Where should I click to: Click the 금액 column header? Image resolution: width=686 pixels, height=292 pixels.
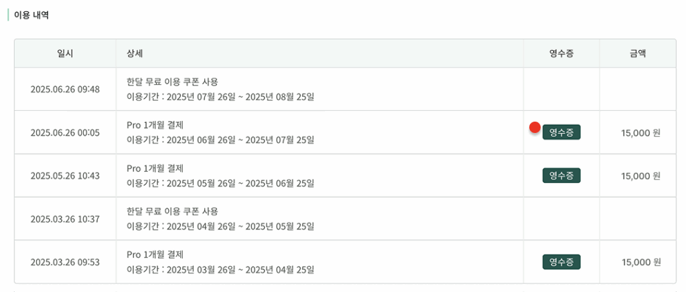coord(638,53)
